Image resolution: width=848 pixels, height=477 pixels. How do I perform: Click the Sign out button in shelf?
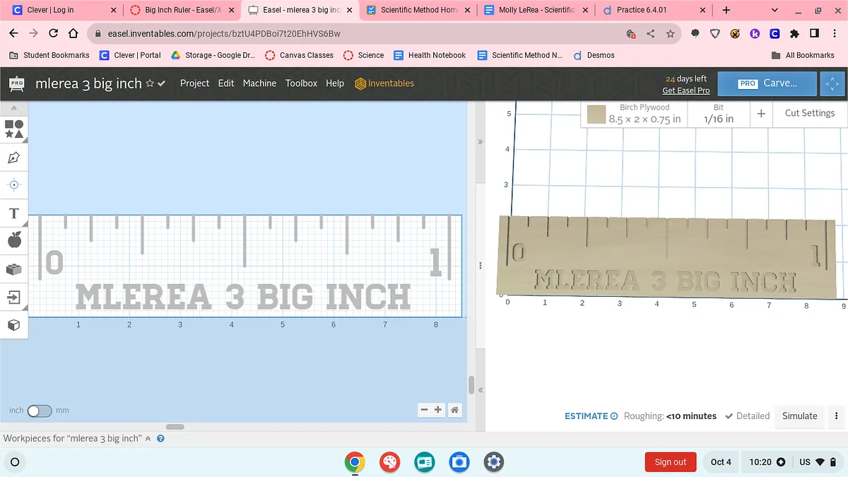tap(670, 462)
